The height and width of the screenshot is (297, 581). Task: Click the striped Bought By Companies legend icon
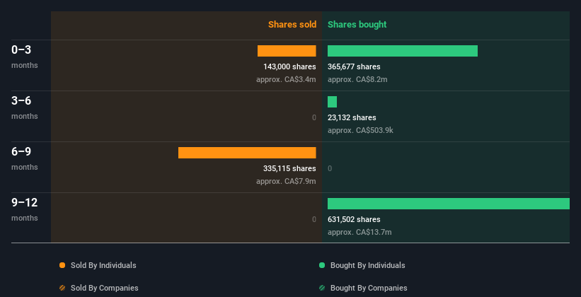point(322,288)
